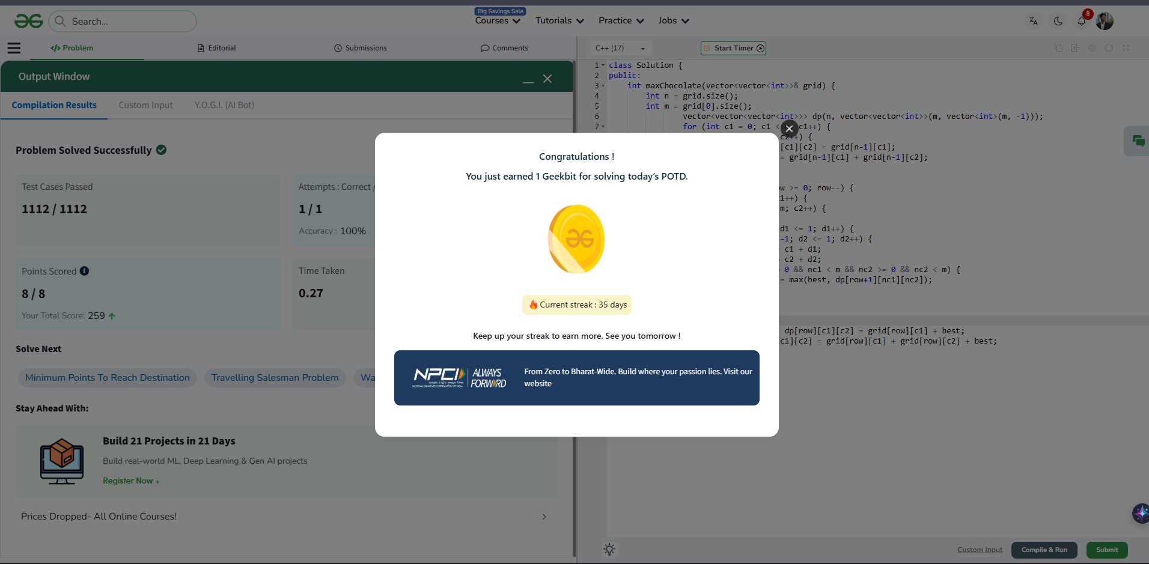Click the Your Total Score 259 text
This screenshot has height=564, width=1149.
tap(63, 315)
